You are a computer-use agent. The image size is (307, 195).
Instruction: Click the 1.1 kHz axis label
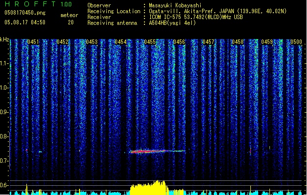(4, 63)
